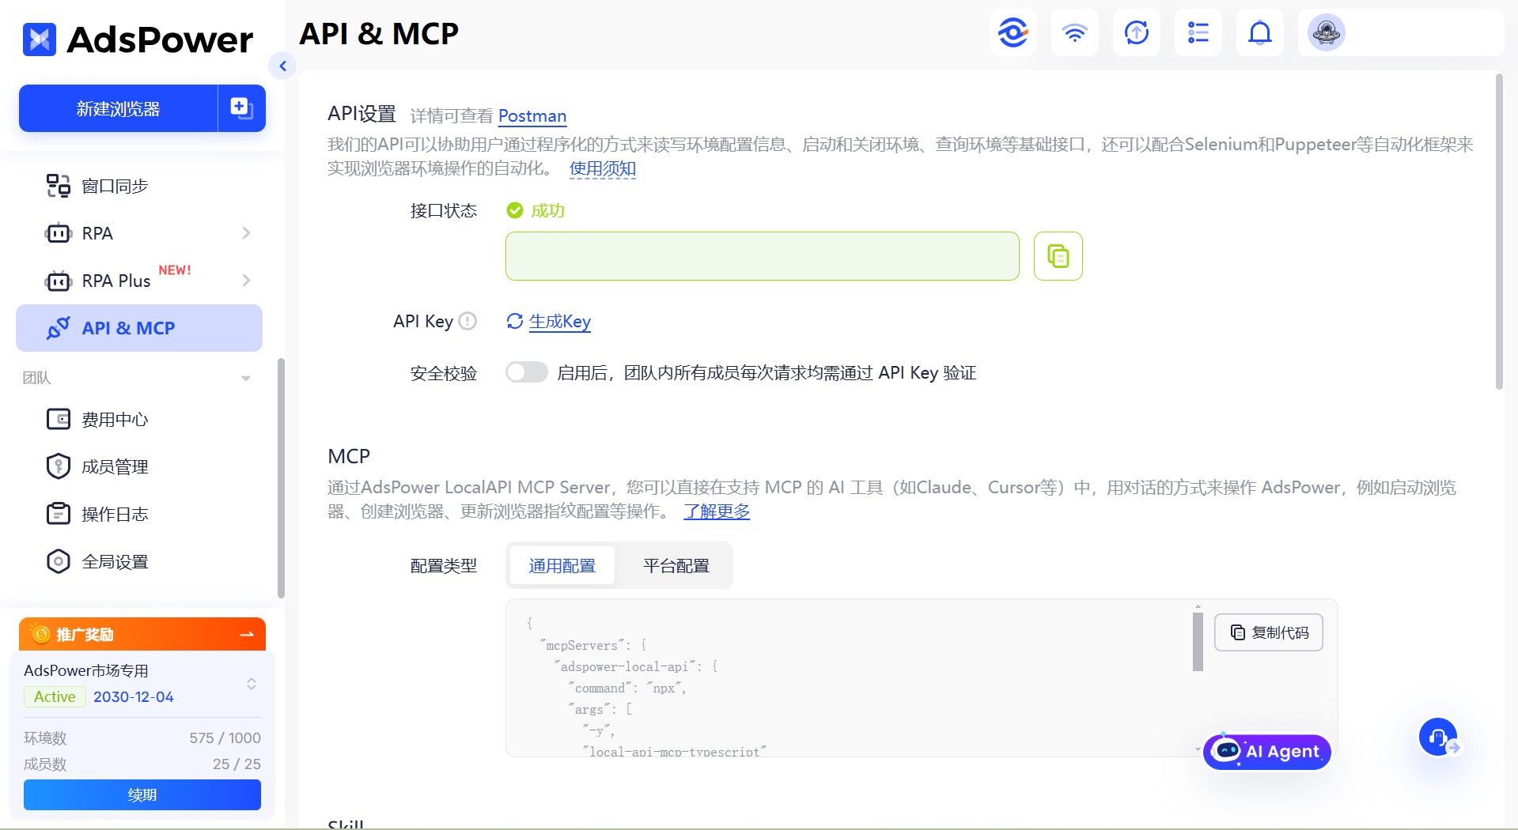Screen dimensions: 1518x830
Task: Click the green 成功 status check icon
Action: (515, 210)
